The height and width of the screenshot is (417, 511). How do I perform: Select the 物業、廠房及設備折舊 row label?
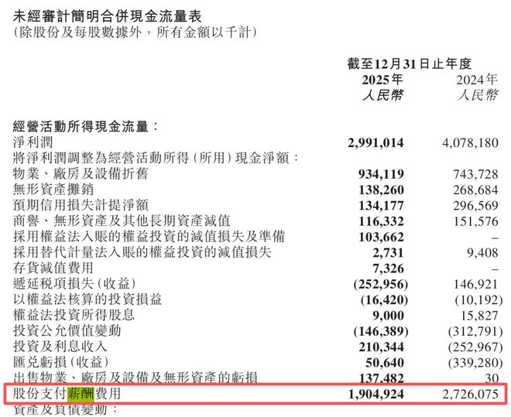pos(81,173)
